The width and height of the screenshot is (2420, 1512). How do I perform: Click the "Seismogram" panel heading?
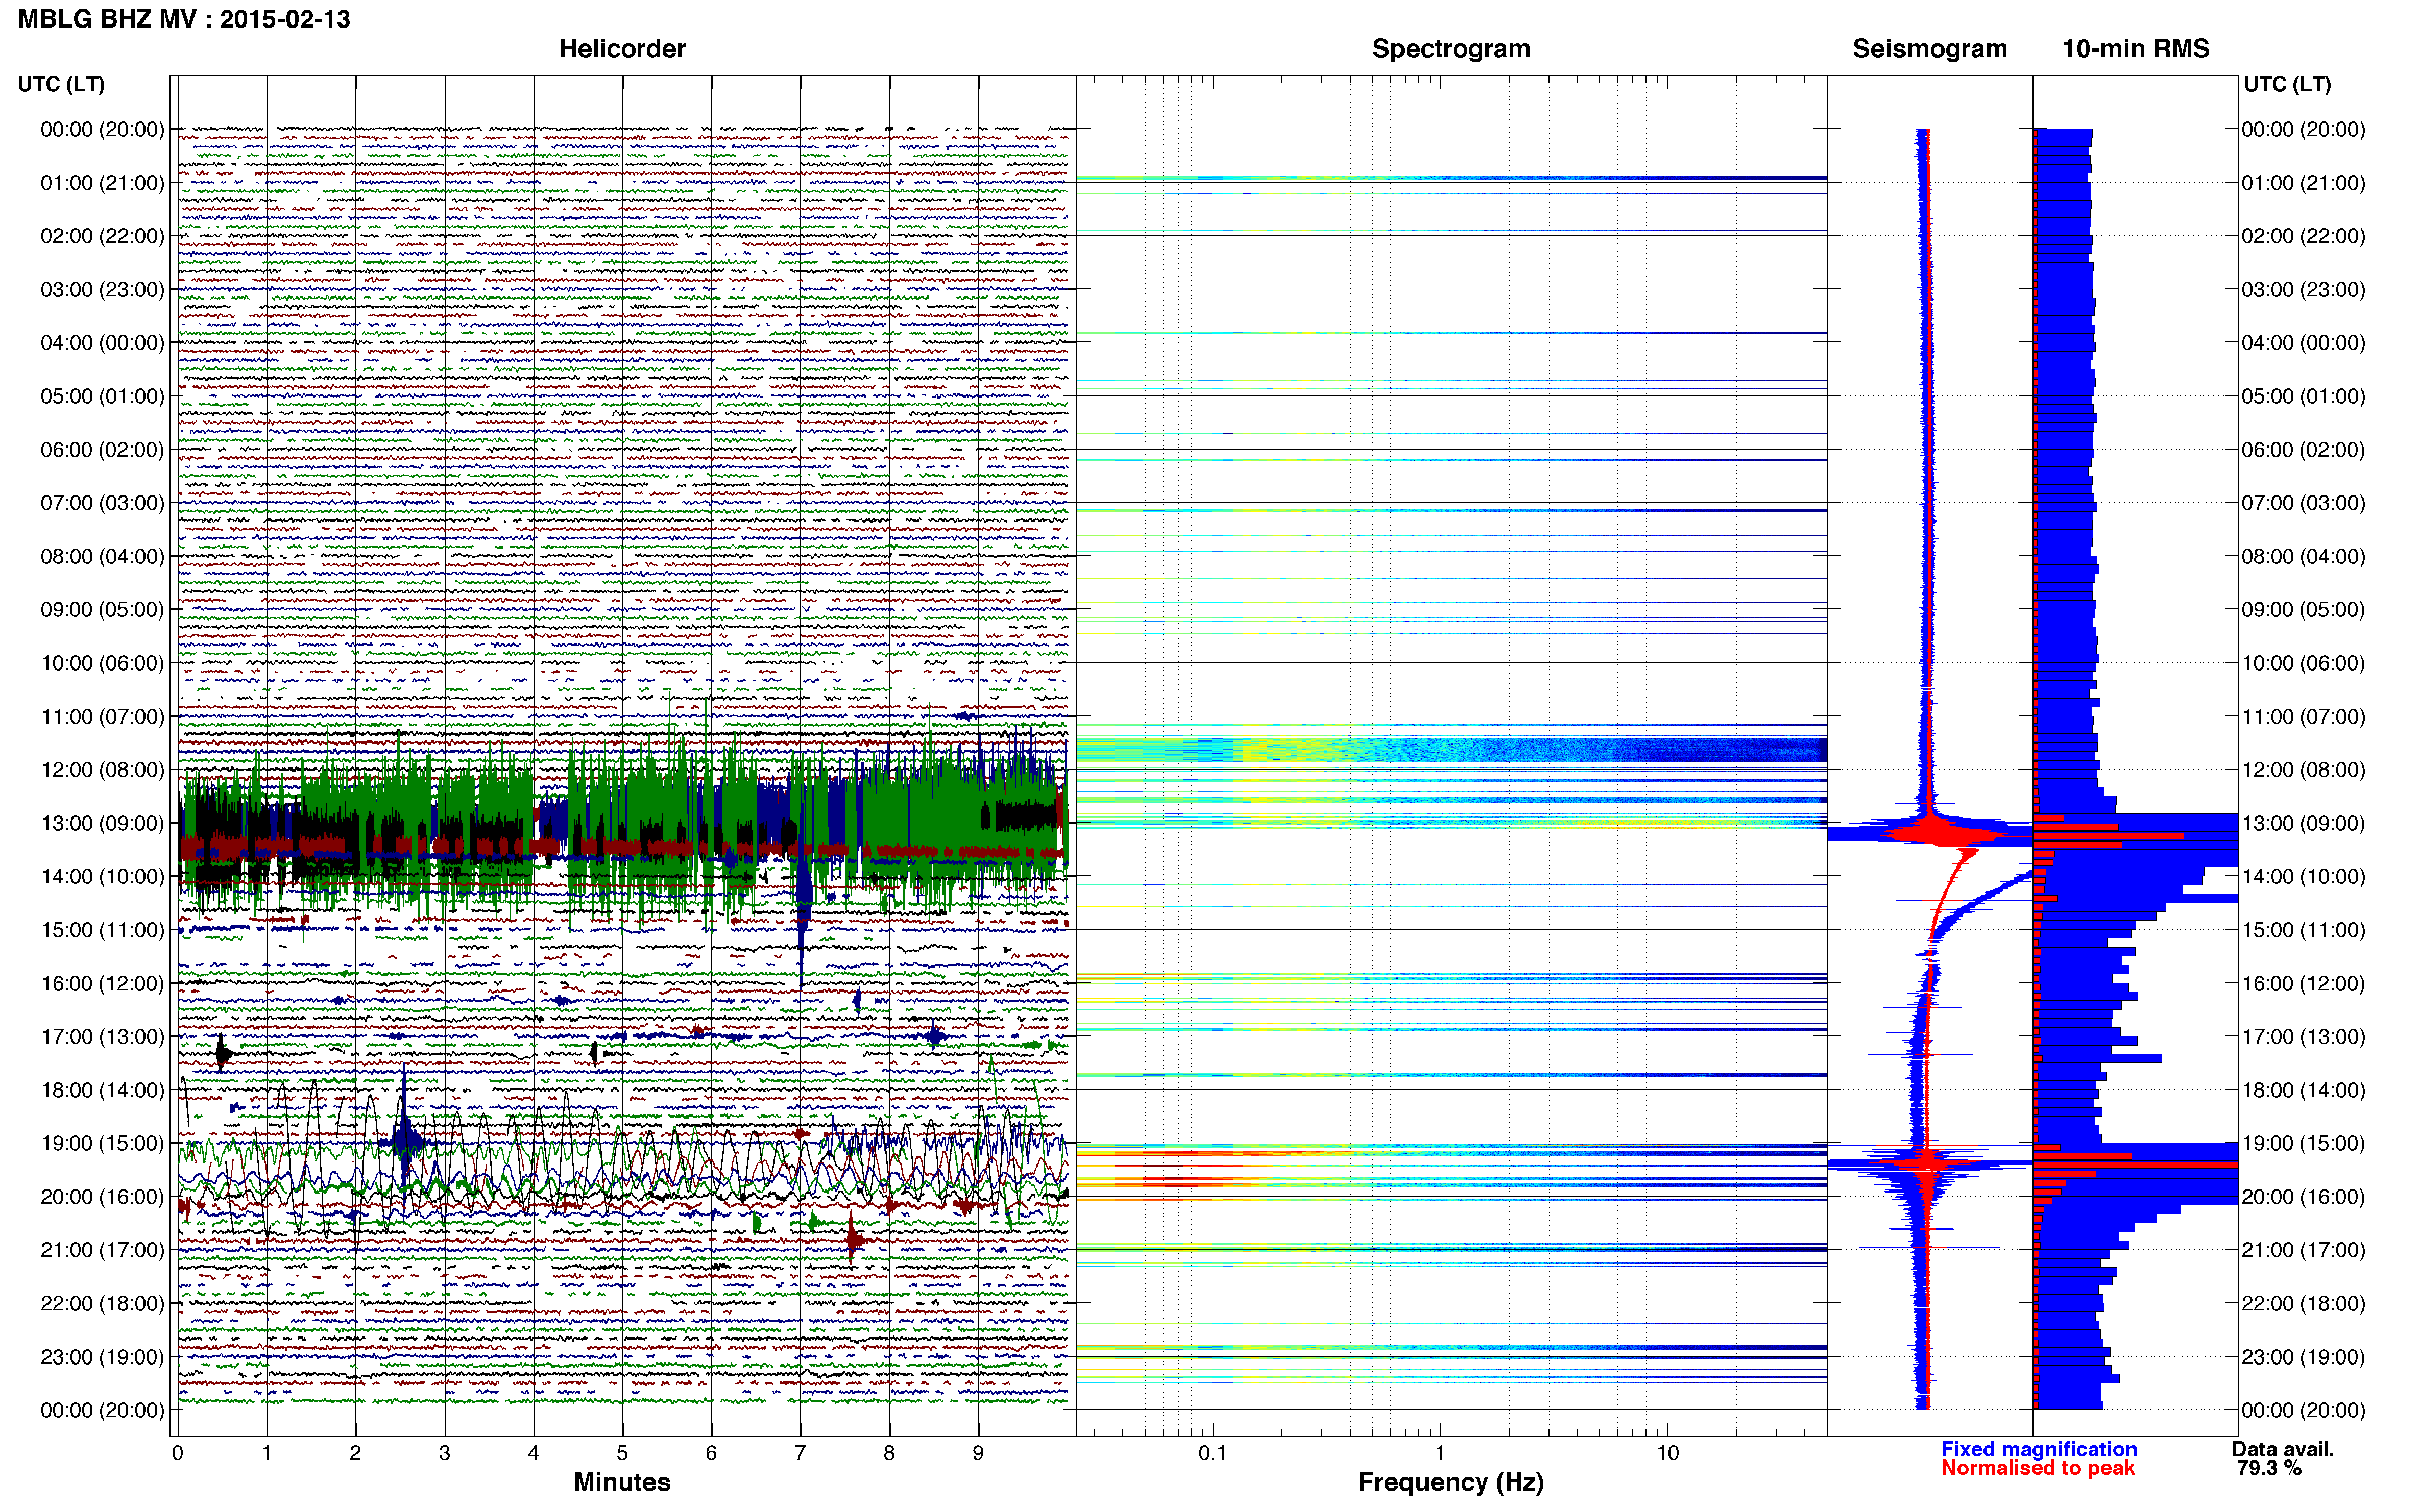[1930, 49]
